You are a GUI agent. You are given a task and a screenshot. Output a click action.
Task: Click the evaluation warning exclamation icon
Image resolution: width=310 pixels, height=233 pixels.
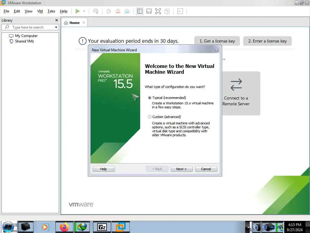click(x=82, y=41)
